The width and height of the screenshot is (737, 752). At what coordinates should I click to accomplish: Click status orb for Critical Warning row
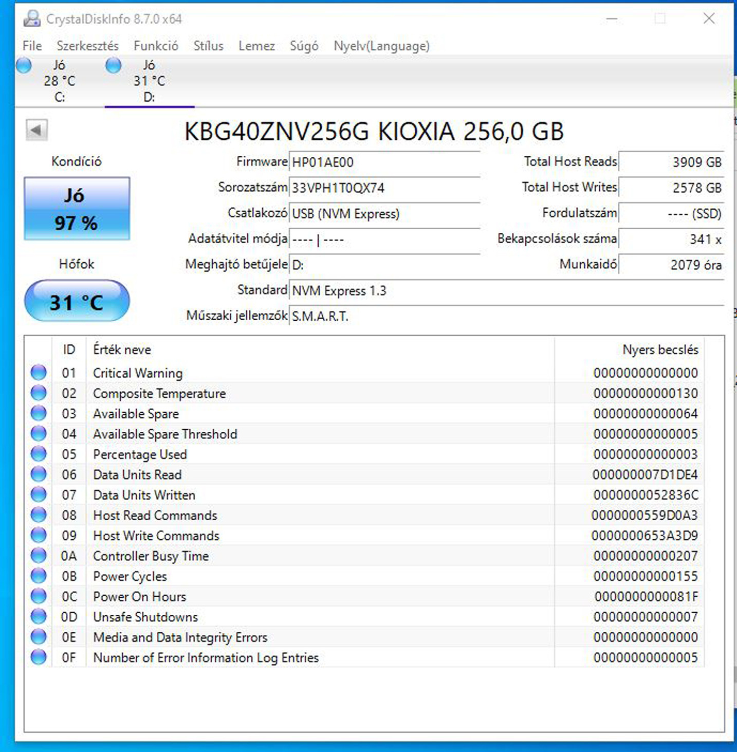pos(39,373)
